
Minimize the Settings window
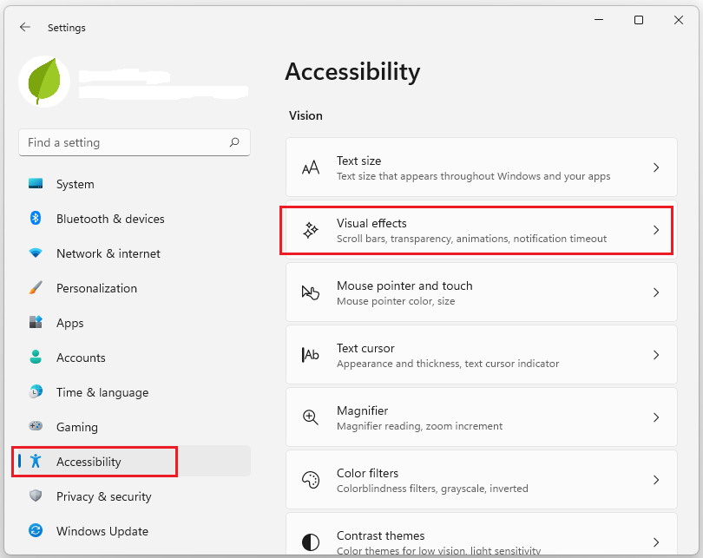point(599,20)
